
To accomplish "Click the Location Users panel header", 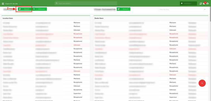I will tap(46, 18).
